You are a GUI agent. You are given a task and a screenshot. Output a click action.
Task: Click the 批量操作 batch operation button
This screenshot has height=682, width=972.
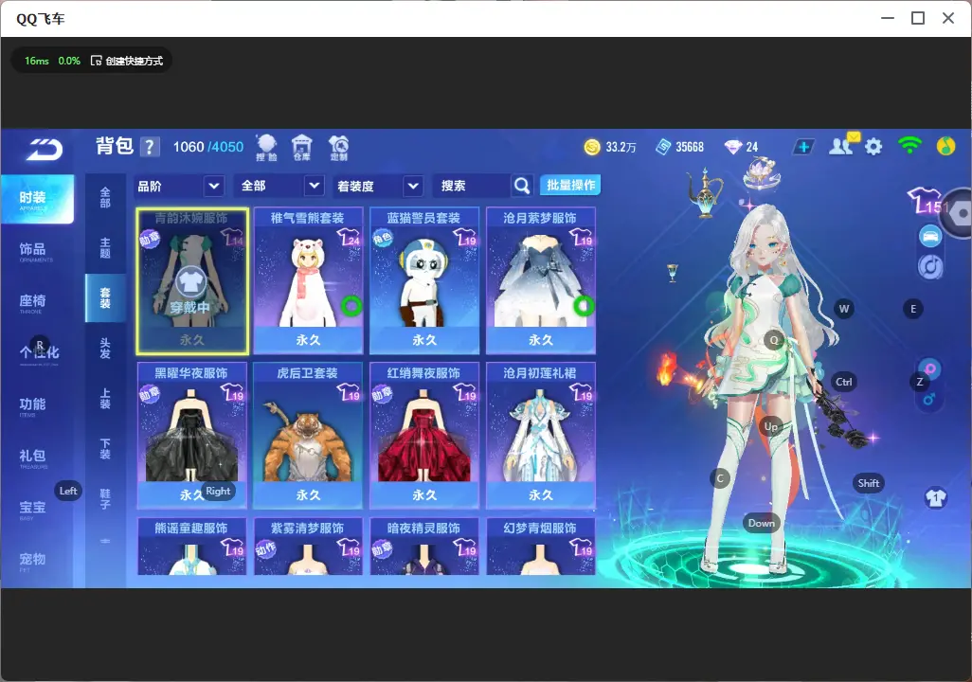pyautogui.click(x=570, y=185)
